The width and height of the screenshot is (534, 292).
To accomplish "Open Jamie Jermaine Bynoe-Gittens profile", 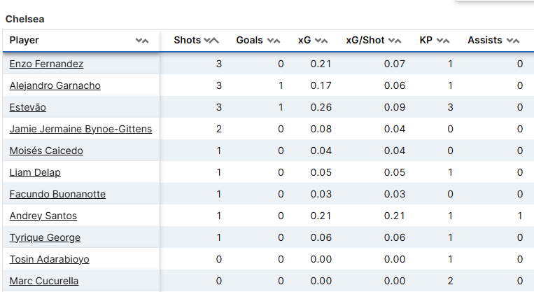I will point(80,129).
